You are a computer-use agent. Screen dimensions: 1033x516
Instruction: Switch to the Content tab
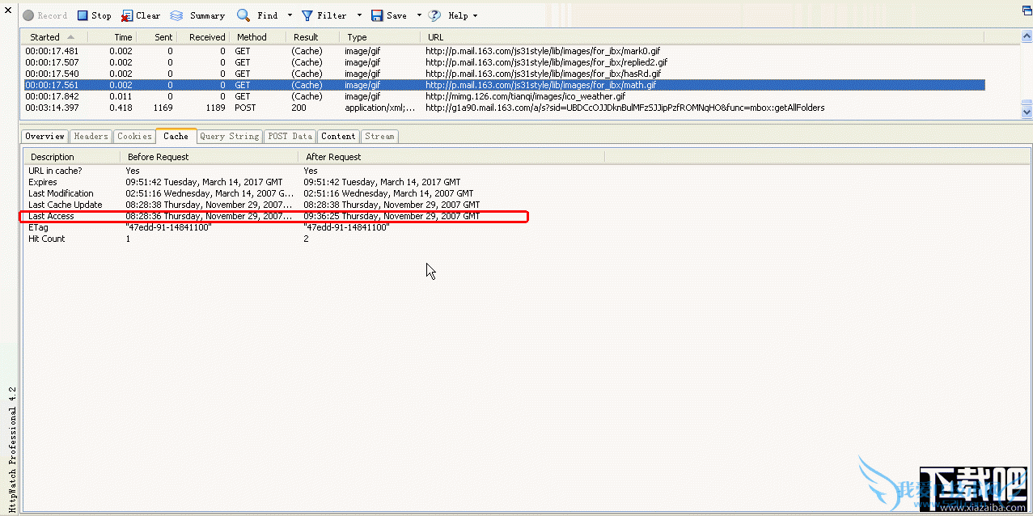tap(338, 136)
